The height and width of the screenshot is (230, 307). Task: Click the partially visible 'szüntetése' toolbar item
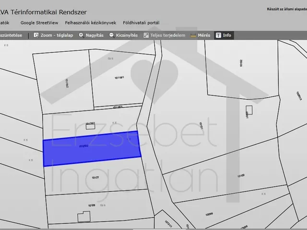[11, 35]
